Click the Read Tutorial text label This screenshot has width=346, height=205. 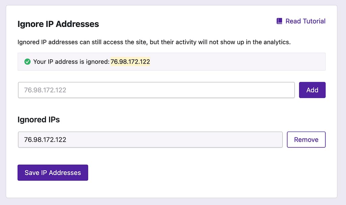tap(305, 21)
